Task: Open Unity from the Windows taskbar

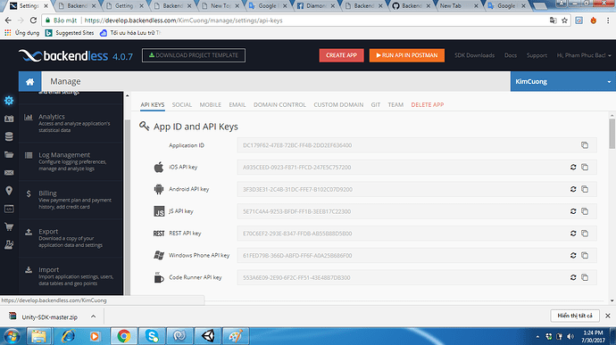Action: coord(208,336)
